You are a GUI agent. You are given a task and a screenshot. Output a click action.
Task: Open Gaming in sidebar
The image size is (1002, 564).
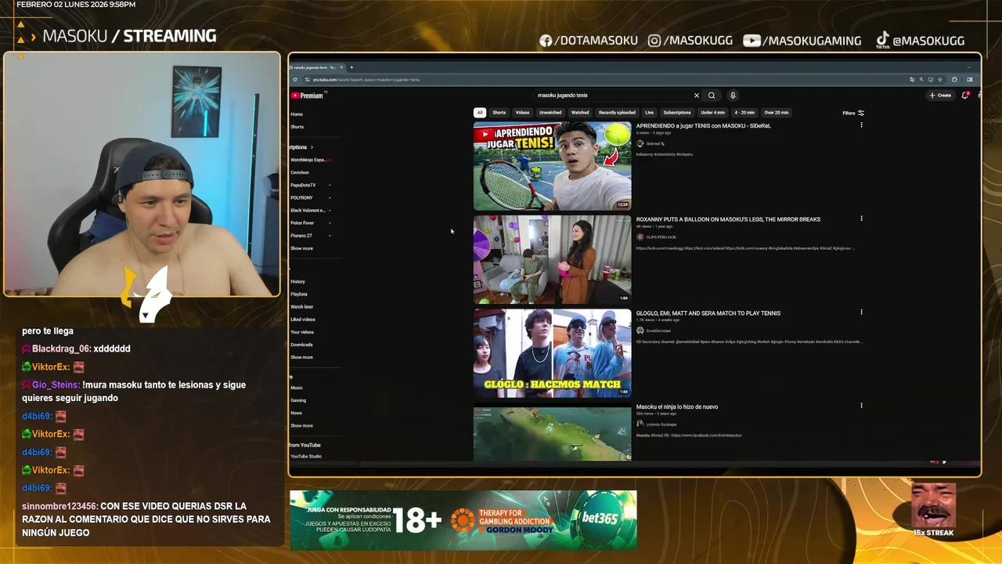[x=298, y=400]
